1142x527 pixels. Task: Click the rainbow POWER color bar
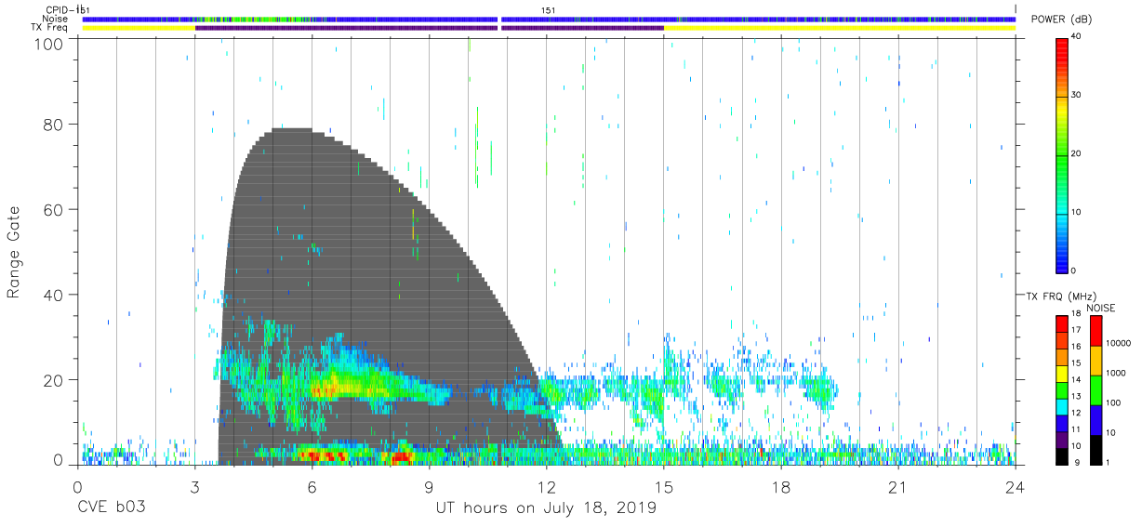tap(1062, 154)
